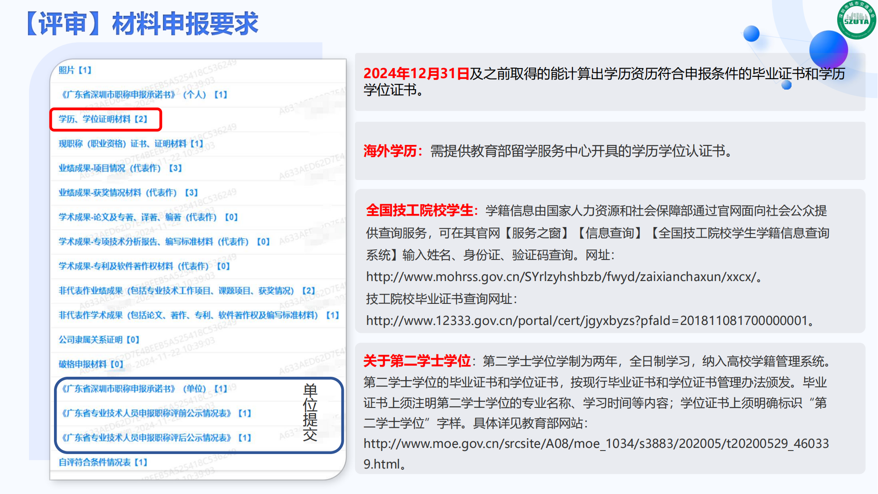The height and width of the screenshot is (494, 878).
Task: Open 非代表作业绩成果【2】 entry
Action: click(187, 291)
